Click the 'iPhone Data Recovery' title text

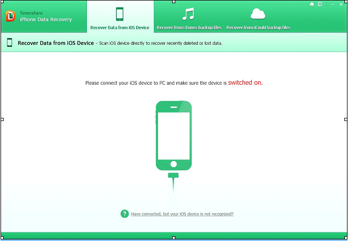[45, 19]
